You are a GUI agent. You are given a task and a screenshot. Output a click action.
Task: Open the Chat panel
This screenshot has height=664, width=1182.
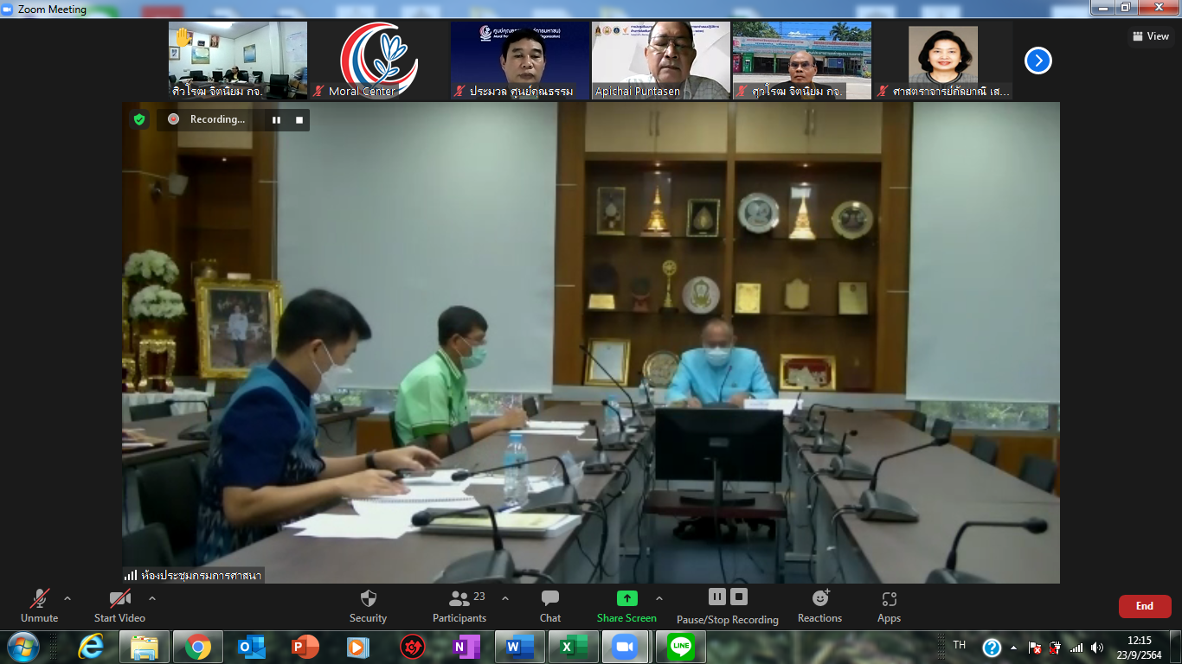pos(550,605)
